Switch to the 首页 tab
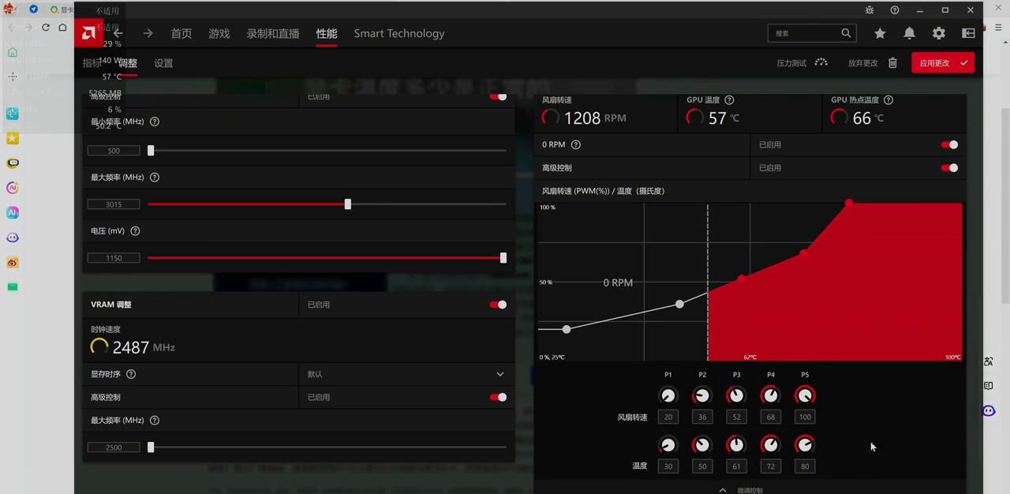 click(x=181, y=33)
